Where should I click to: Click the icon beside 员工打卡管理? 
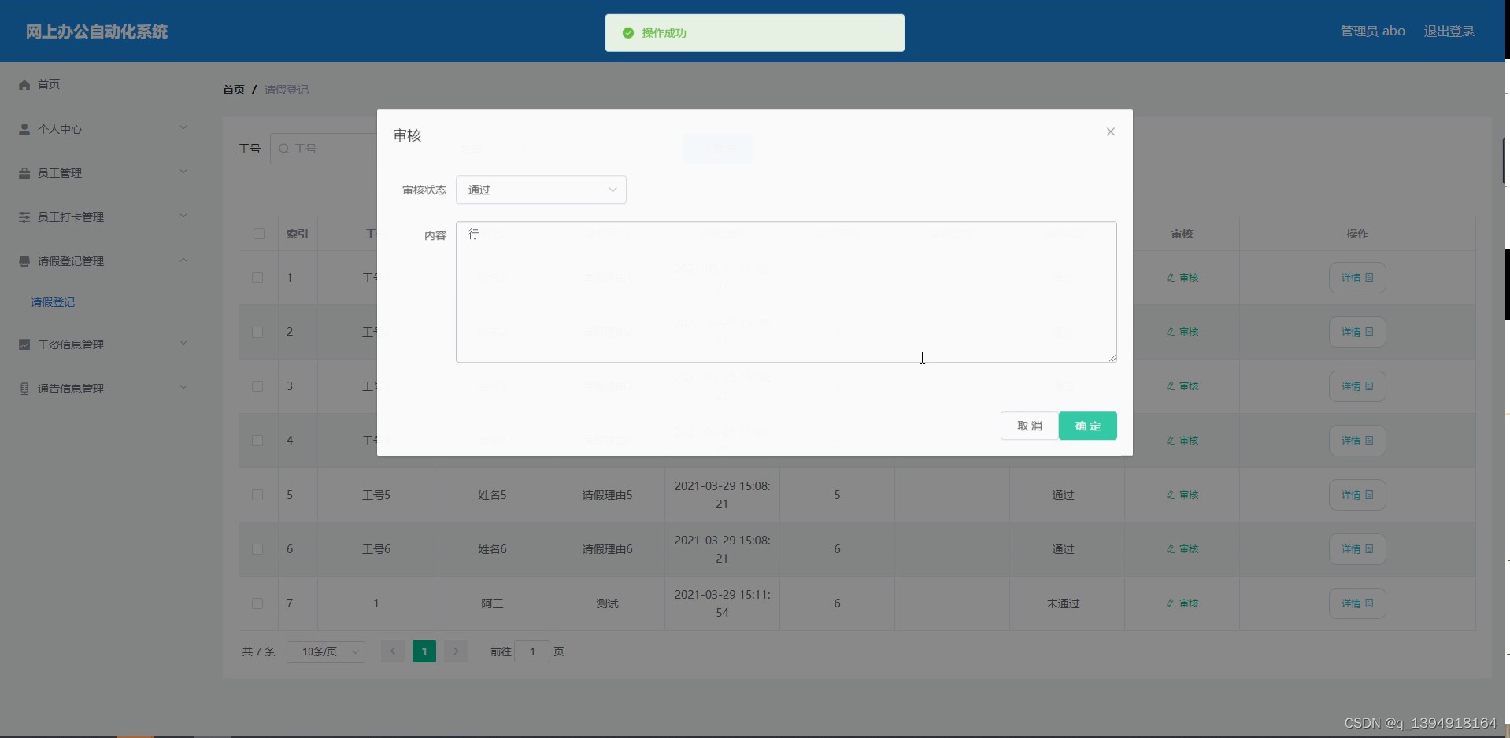24,217
